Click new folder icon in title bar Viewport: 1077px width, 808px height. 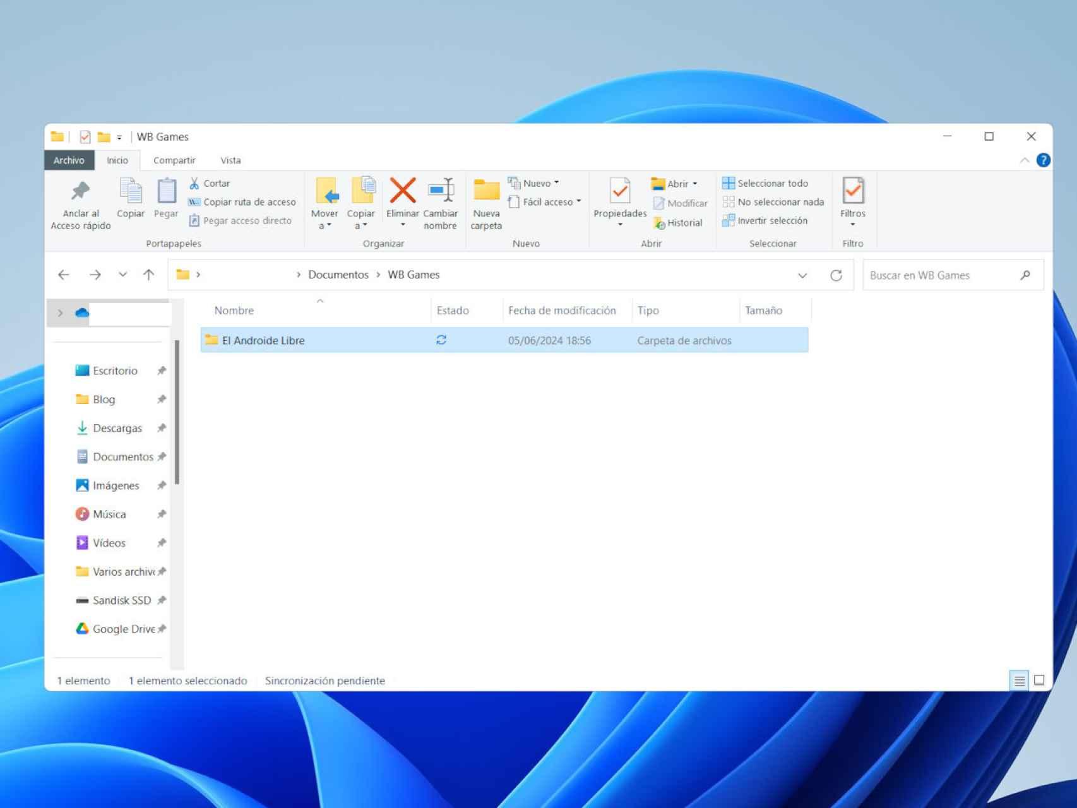click(104, 137)
